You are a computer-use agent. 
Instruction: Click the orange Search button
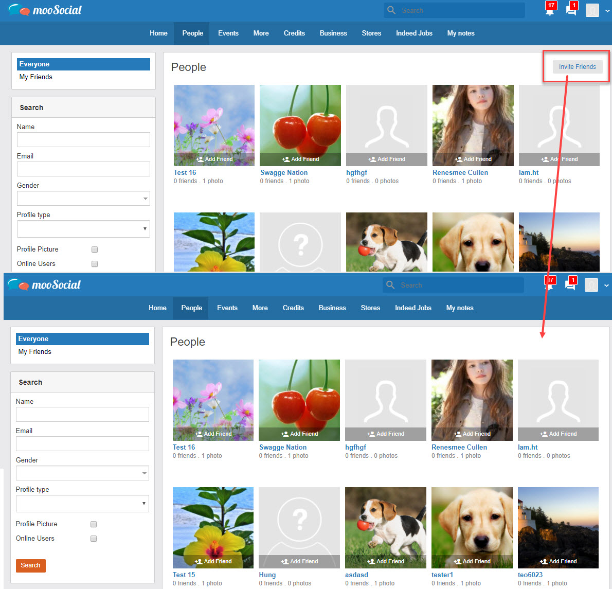click(x=30, y=565)
